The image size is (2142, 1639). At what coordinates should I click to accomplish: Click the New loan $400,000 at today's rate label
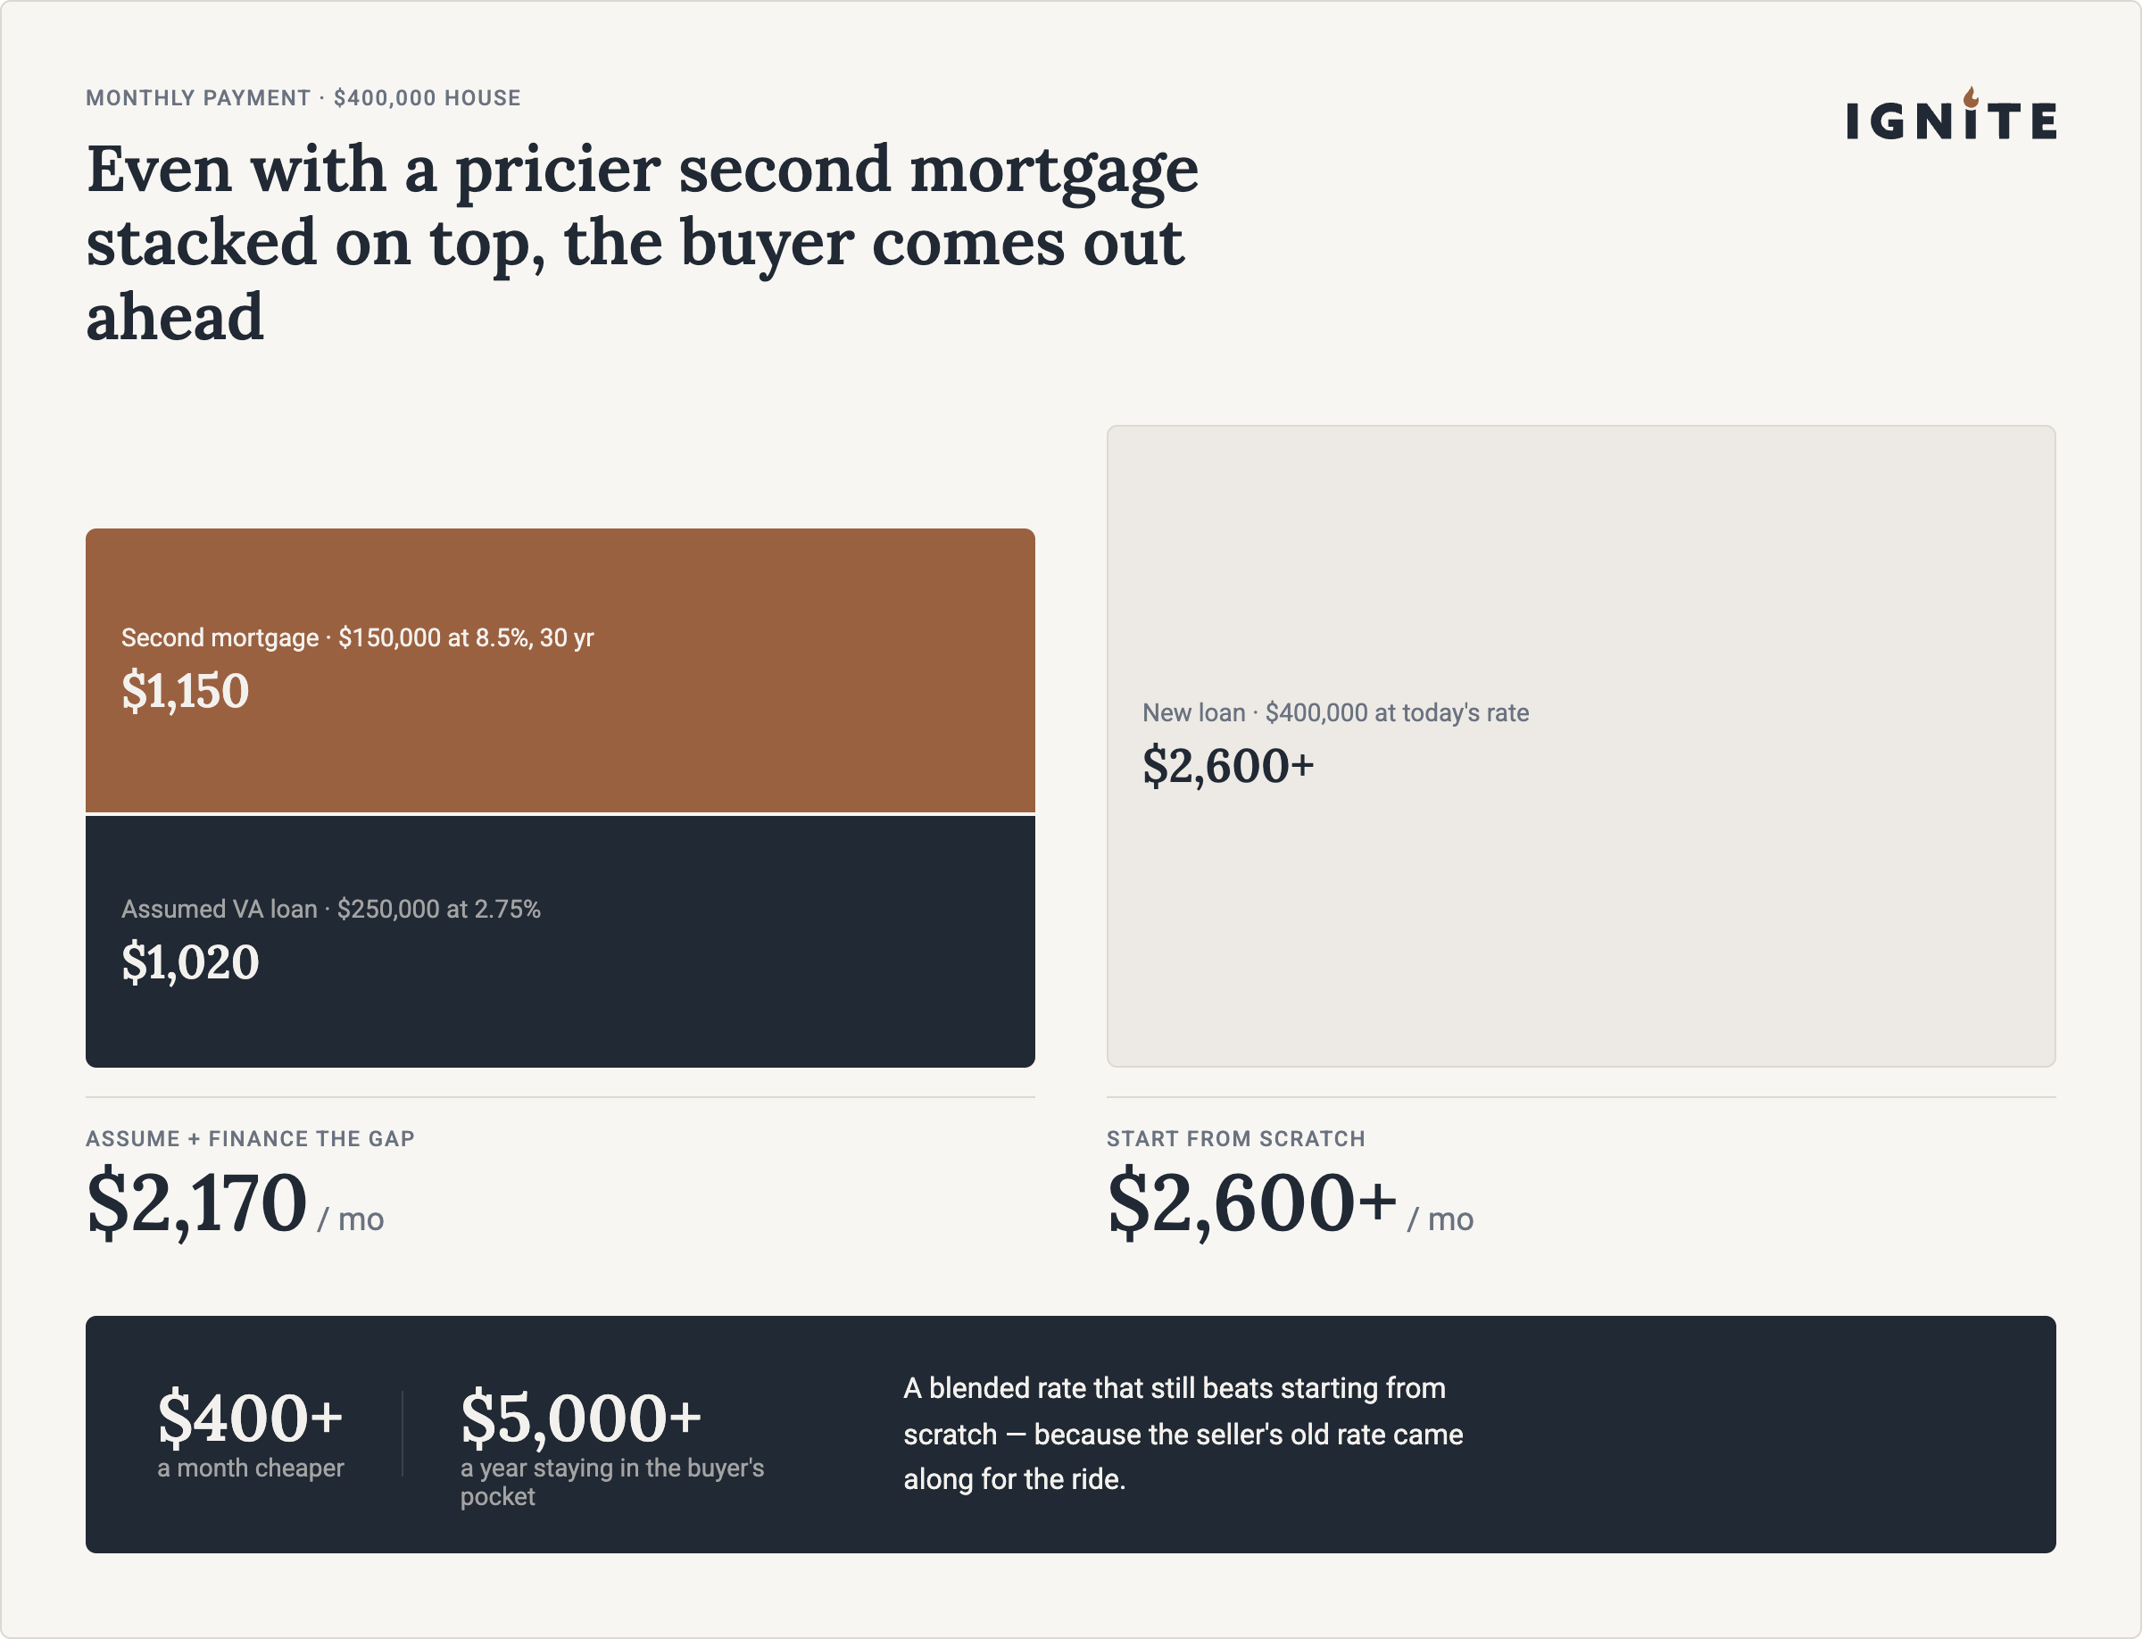1335,712
